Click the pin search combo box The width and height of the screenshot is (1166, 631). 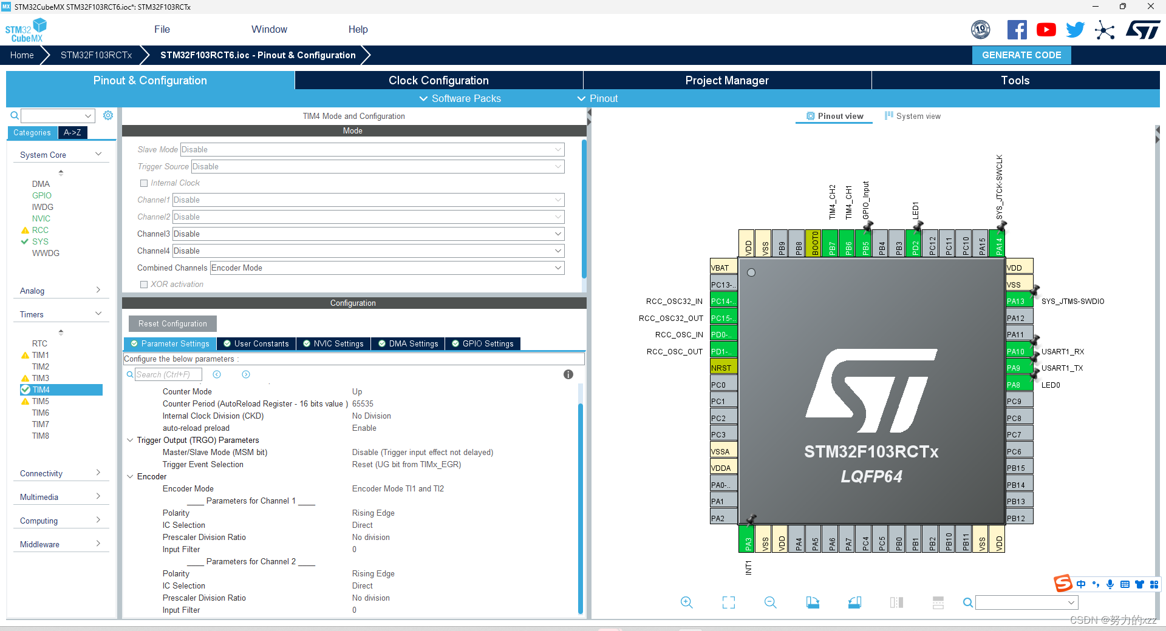coord(1027,602)
